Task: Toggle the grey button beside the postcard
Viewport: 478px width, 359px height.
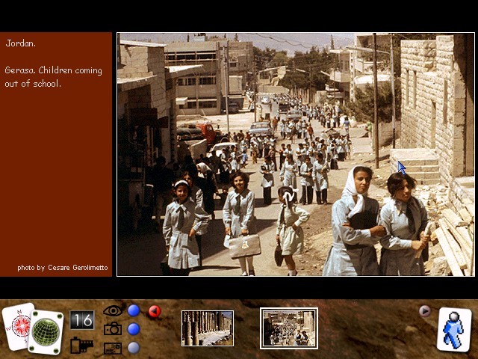Action: coord(134,348)
